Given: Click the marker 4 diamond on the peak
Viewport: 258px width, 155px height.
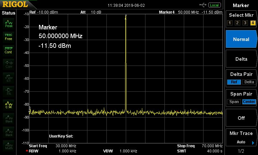Looking at the screenshot, I should tap(126, 15).
